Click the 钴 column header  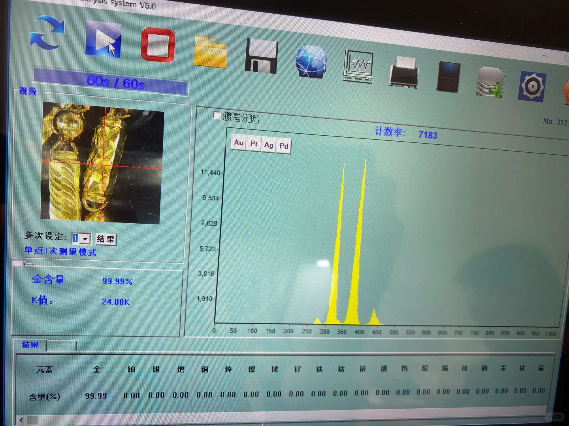341,369
